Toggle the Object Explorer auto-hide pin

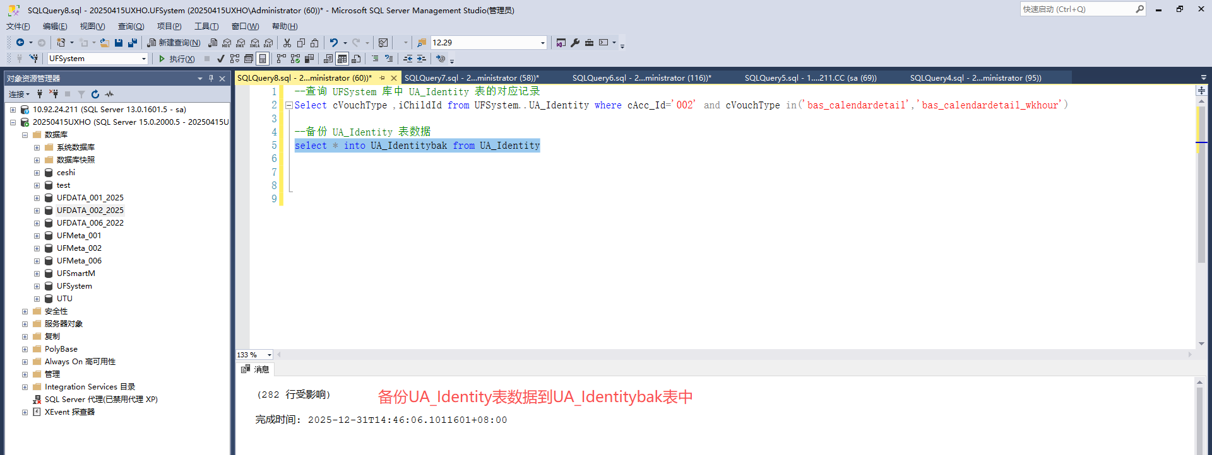pyautogui.click(x=211, y=78)
